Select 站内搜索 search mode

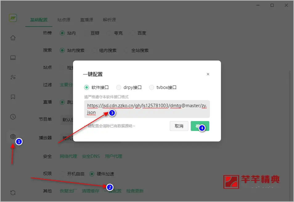tap(72, 50)
